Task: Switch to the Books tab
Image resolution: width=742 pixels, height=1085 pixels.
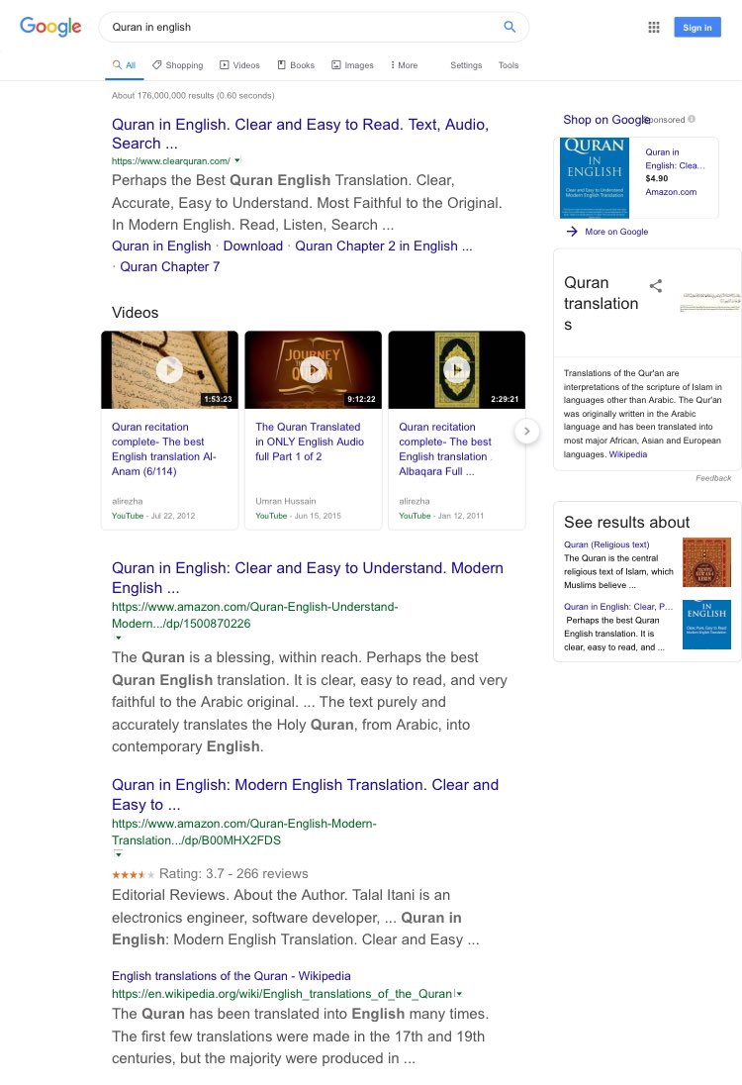Action: coord(296,65)
